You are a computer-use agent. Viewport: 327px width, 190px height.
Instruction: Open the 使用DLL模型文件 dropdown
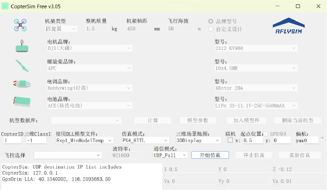[85, 140]
